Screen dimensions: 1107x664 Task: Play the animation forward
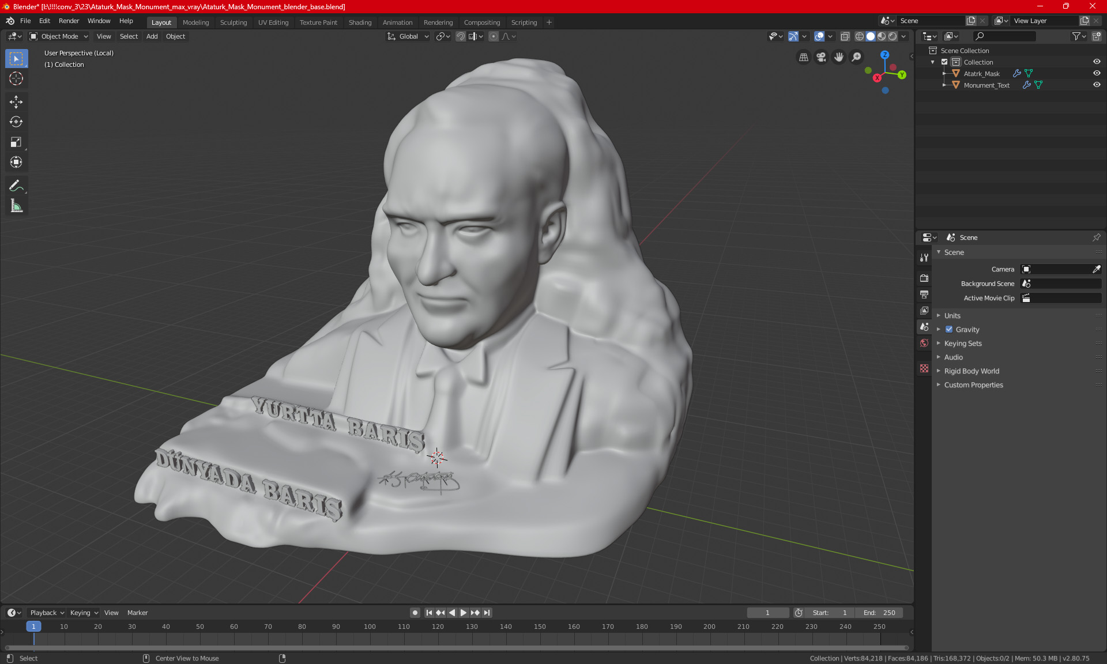[x=463, y=613]
